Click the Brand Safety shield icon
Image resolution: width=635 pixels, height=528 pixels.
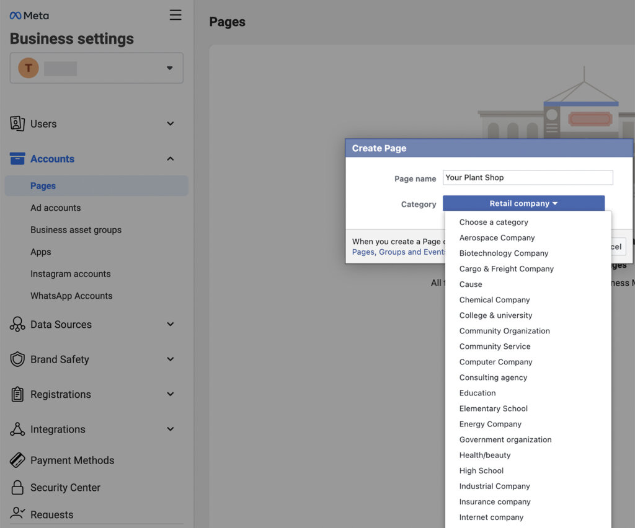click(17, 359)
